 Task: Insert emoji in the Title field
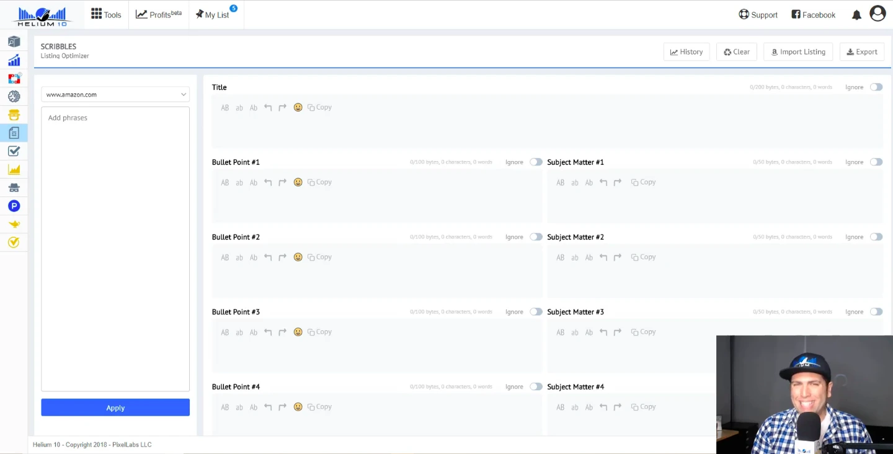click(298, 107)
